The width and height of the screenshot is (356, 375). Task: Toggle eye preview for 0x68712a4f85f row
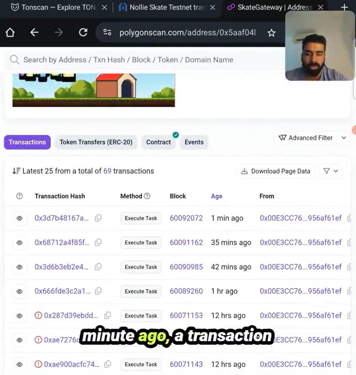tap(19, 243)
